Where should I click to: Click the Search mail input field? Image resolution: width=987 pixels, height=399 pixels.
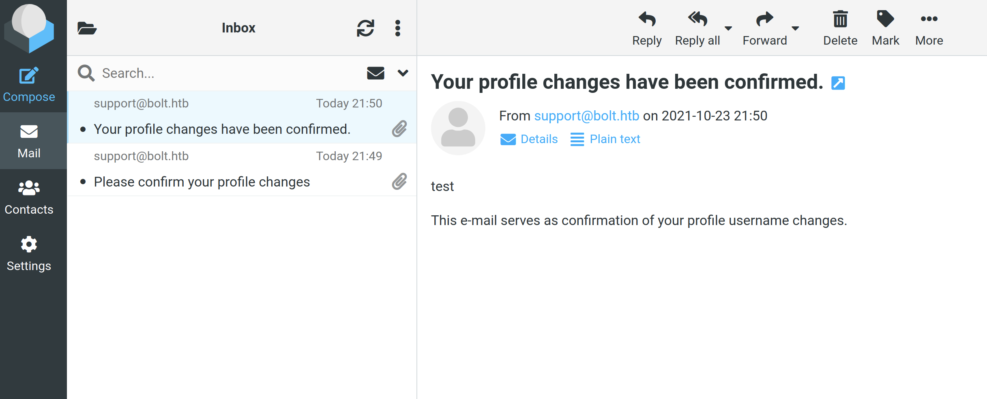227,73
